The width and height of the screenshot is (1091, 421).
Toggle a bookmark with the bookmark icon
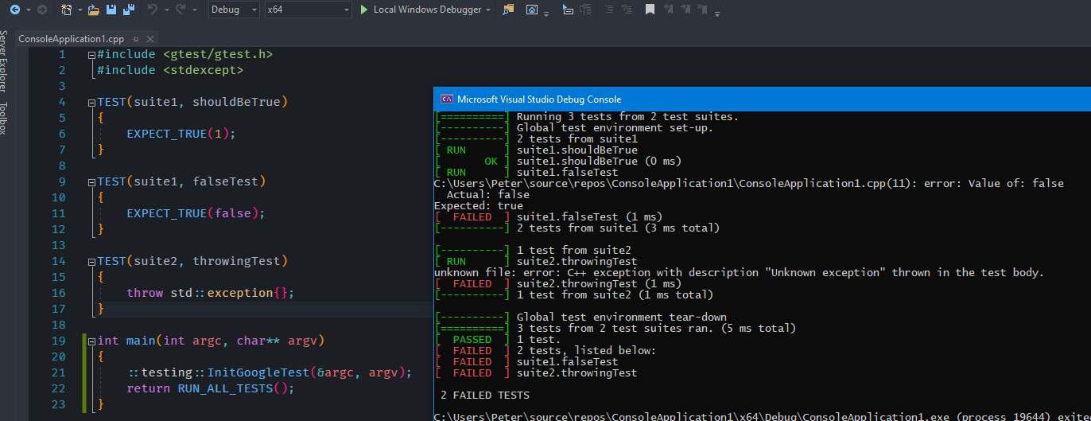pyautogui.click(x=650, y=10)
